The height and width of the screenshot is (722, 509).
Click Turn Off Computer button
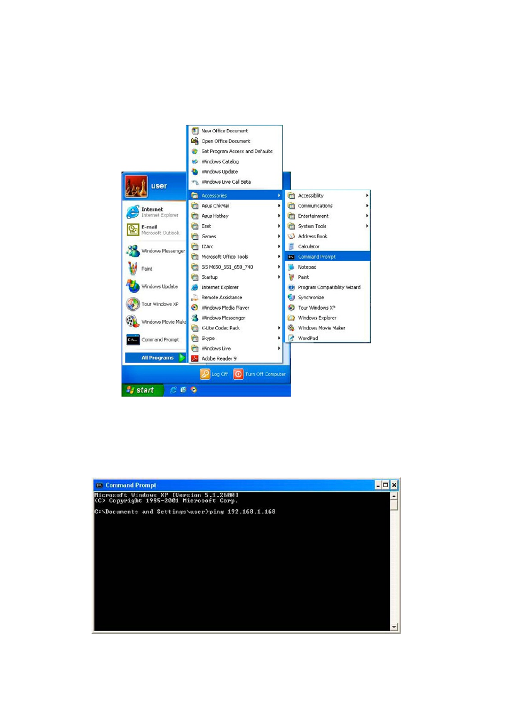coord(260,374)
